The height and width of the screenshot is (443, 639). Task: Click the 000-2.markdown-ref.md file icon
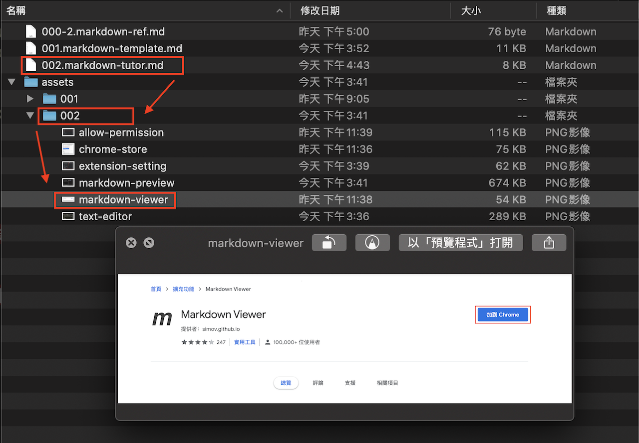pyautogui.click(x=31, y=31)
